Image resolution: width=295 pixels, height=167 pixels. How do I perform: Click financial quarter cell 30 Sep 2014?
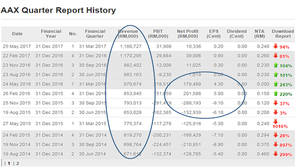tap(93, 144)
